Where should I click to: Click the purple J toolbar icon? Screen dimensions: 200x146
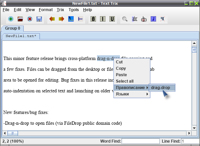[x=153, y=19]
